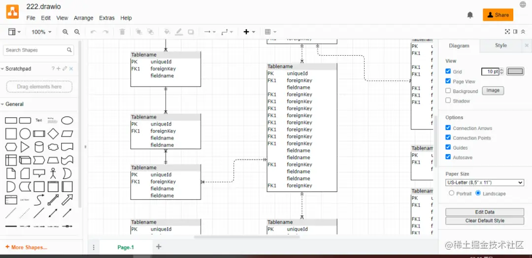Toggle Connection Points checkbox

pyautogui.click(x=448, y=137)
